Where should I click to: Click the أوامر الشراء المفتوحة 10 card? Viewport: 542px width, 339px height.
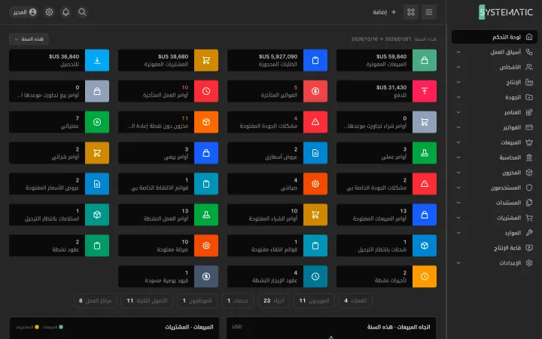point(277,215)
